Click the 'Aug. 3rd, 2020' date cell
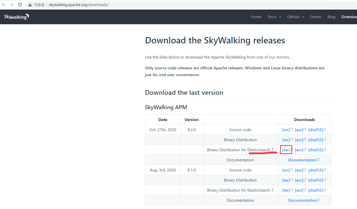357x209 pixels. pyautogui.click(x=163, y=170)
